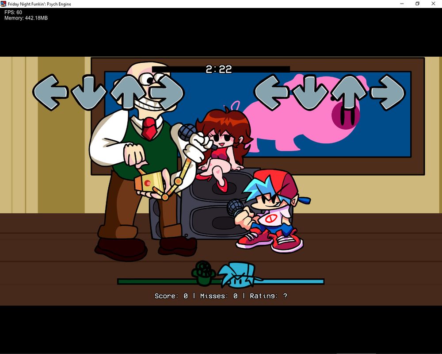The image size is (442, 354).
Task: Click the opponent's up arrow receptor
Action: pyautogui.click(x=128, y=92)
